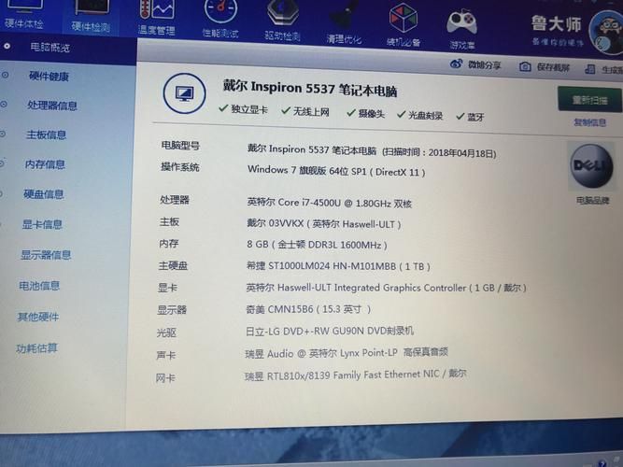Screen dimensions: 623x467
Task: Click the 奇美 CMN15B6 display value
Action: click(x=308, y=309)
